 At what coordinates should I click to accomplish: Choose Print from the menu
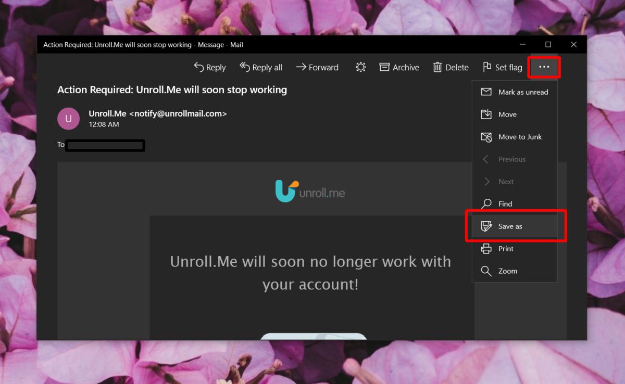(515, 249)
